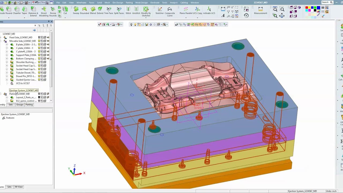This screenshot has width=343, height=193.
Task: Toggle visibility bulb for Support Plate_1318A
Action: click(x=39, y=55)
